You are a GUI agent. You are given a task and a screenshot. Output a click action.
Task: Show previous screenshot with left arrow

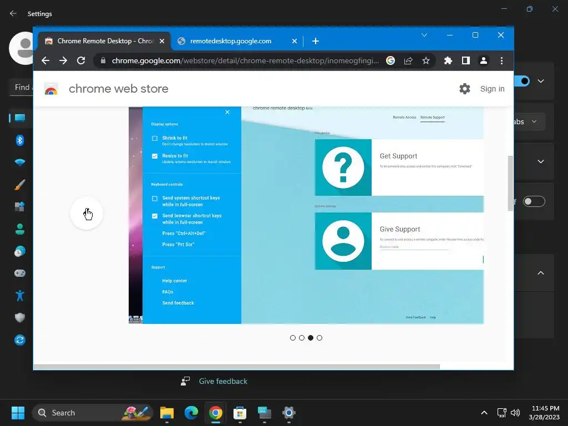click(87, 214)
